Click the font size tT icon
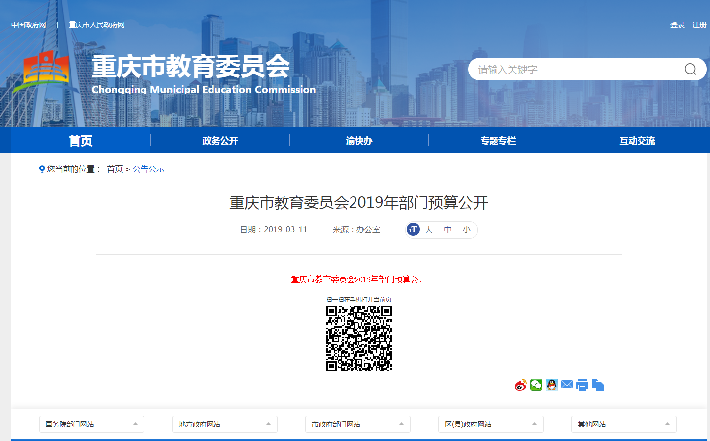This screenshot has width=710, height=441. tap(413, 229)
